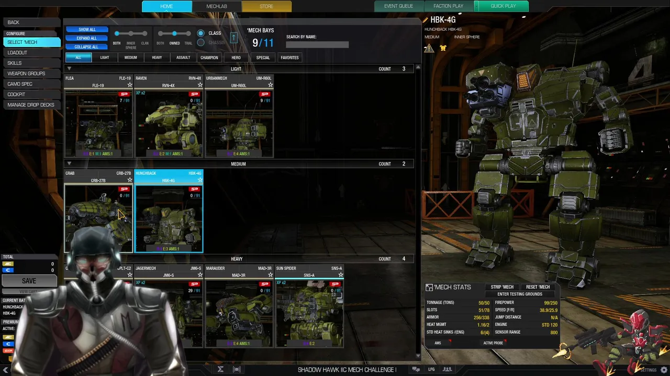Filter list by Special tab
This screenshot has width=670, height=376.
click(263, 57)
